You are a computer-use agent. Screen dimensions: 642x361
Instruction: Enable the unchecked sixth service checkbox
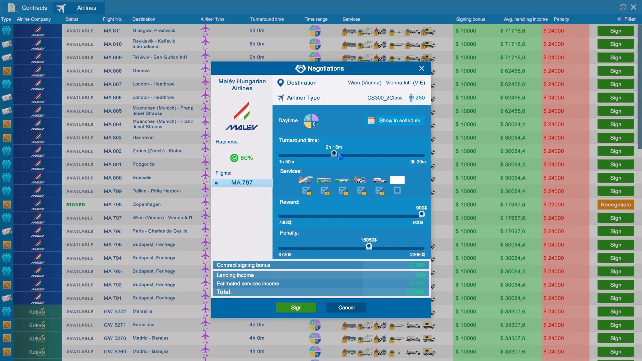(397, 191)
